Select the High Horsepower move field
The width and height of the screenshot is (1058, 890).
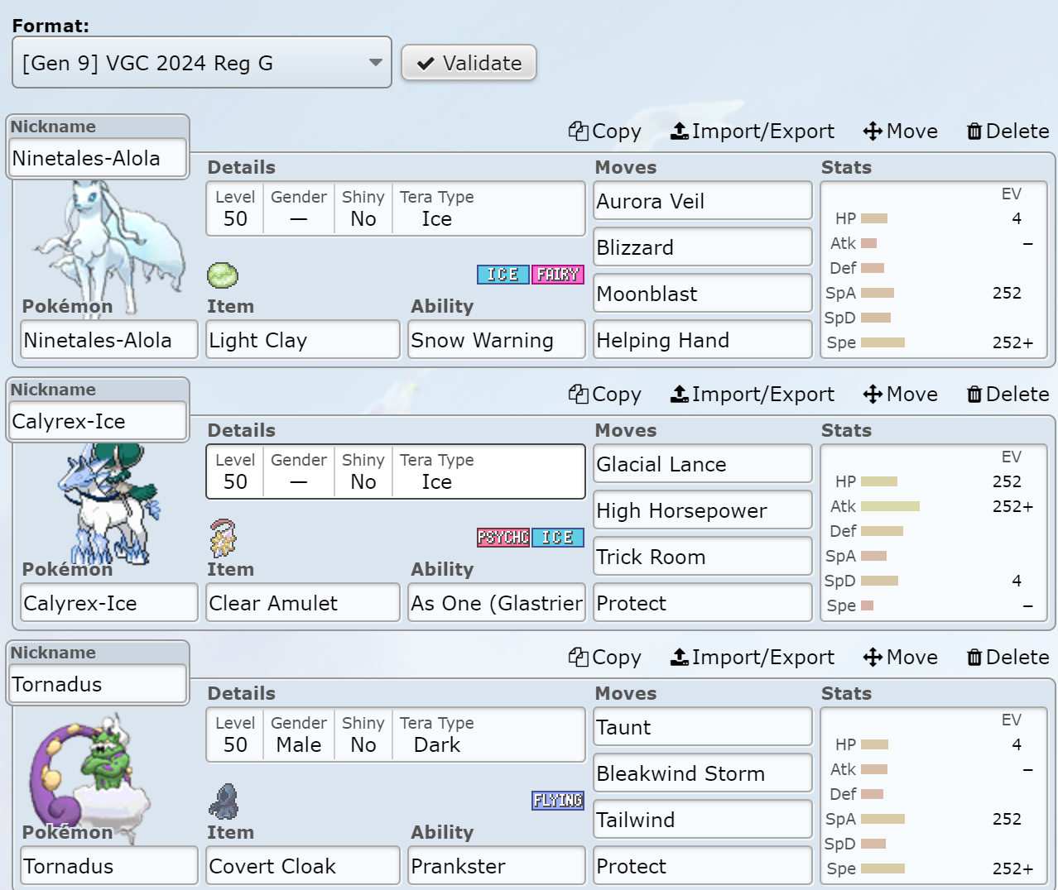[x=703, y=510]
